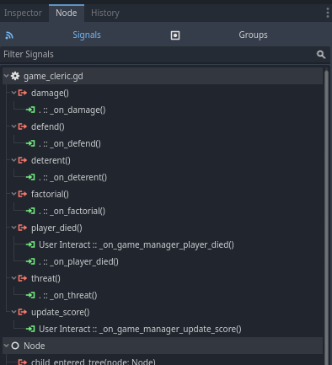
Task: Select the _on_deterent() connection
Action: tap(163, 177)
